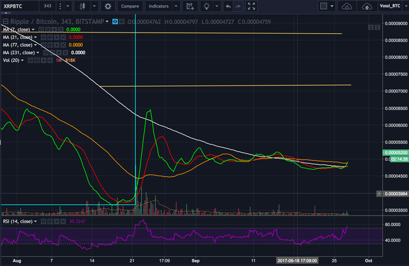Expand MA (231, close) legend dropdown
Screen dimensions: 409x266
pos(38,53)
